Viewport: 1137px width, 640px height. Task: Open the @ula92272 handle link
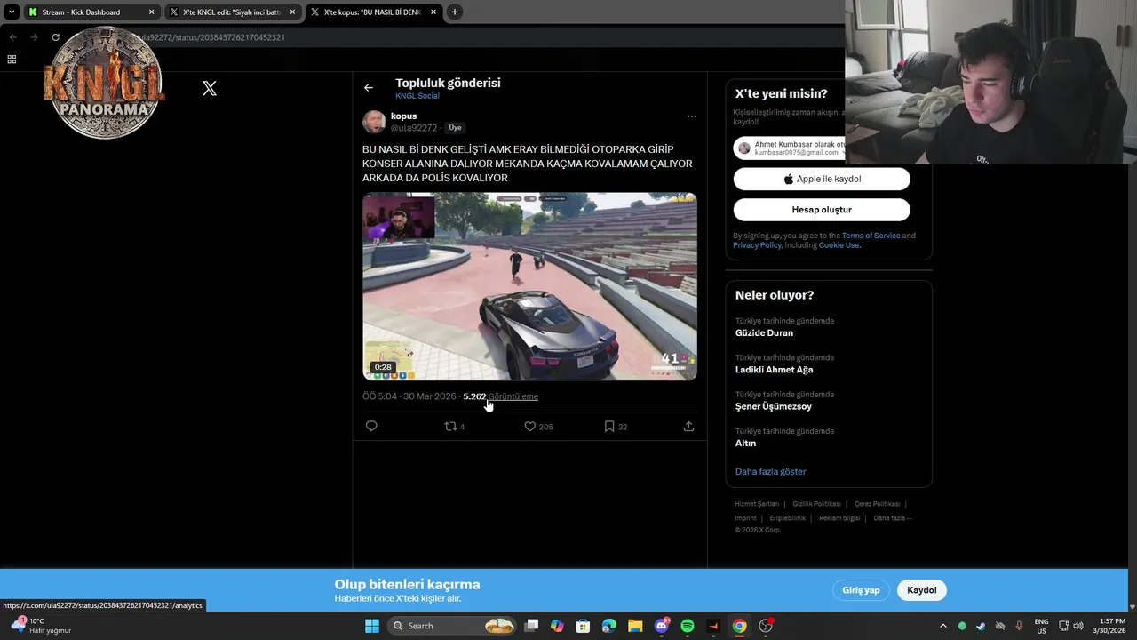click(414, 128)
